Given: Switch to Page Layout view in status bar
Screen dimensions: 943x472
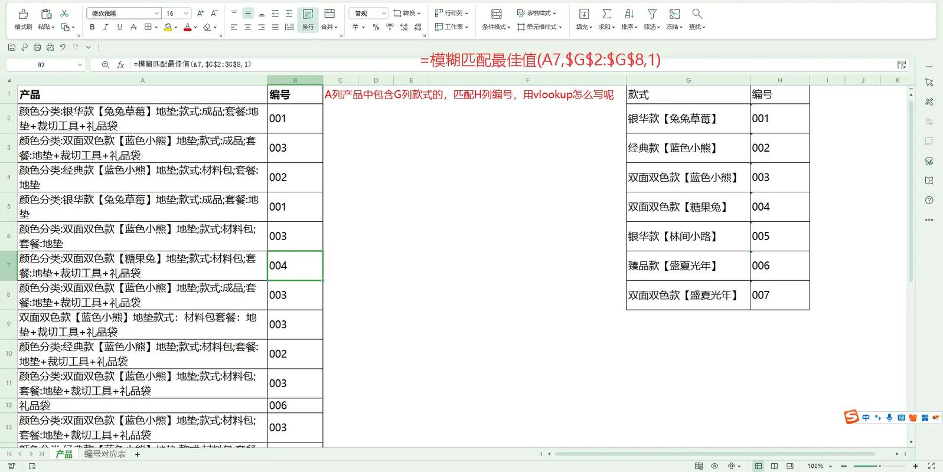Looking at the screenshot, I should (774, 466).
